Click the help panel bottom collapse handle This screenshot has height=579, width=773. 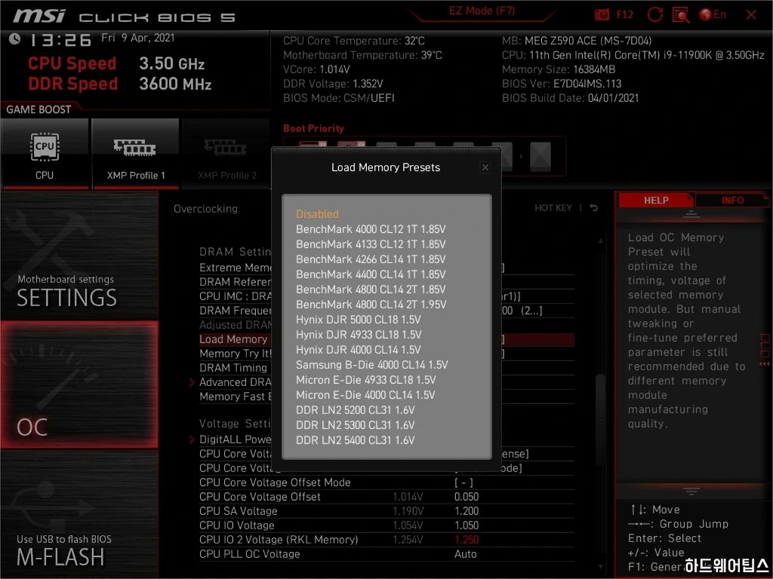pyautogui.click(x=691, y=491)
